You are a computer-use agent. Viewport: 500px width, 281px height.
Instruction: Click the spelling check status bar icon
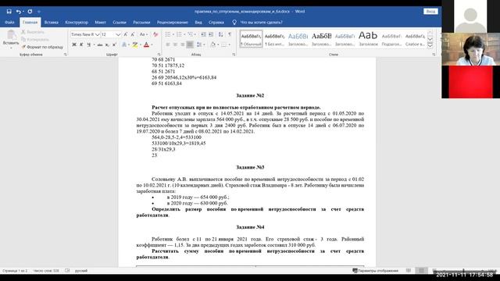point(67,271)
